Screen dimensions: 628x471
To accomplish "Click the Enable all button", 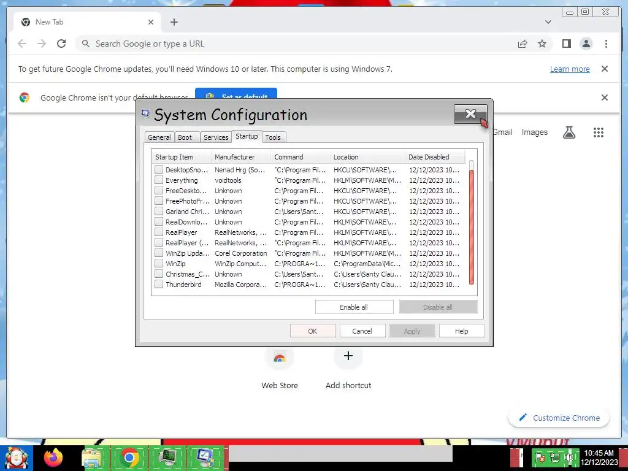I will pyautogui.click(x=354, y=307).
